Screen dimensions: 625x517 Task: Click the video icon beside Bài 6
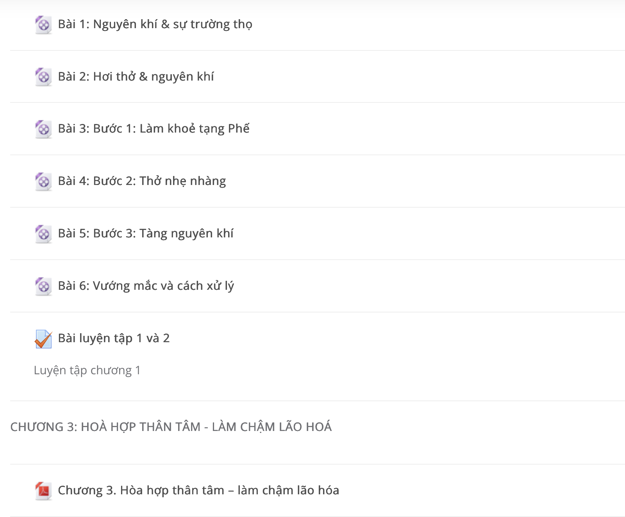43,287
